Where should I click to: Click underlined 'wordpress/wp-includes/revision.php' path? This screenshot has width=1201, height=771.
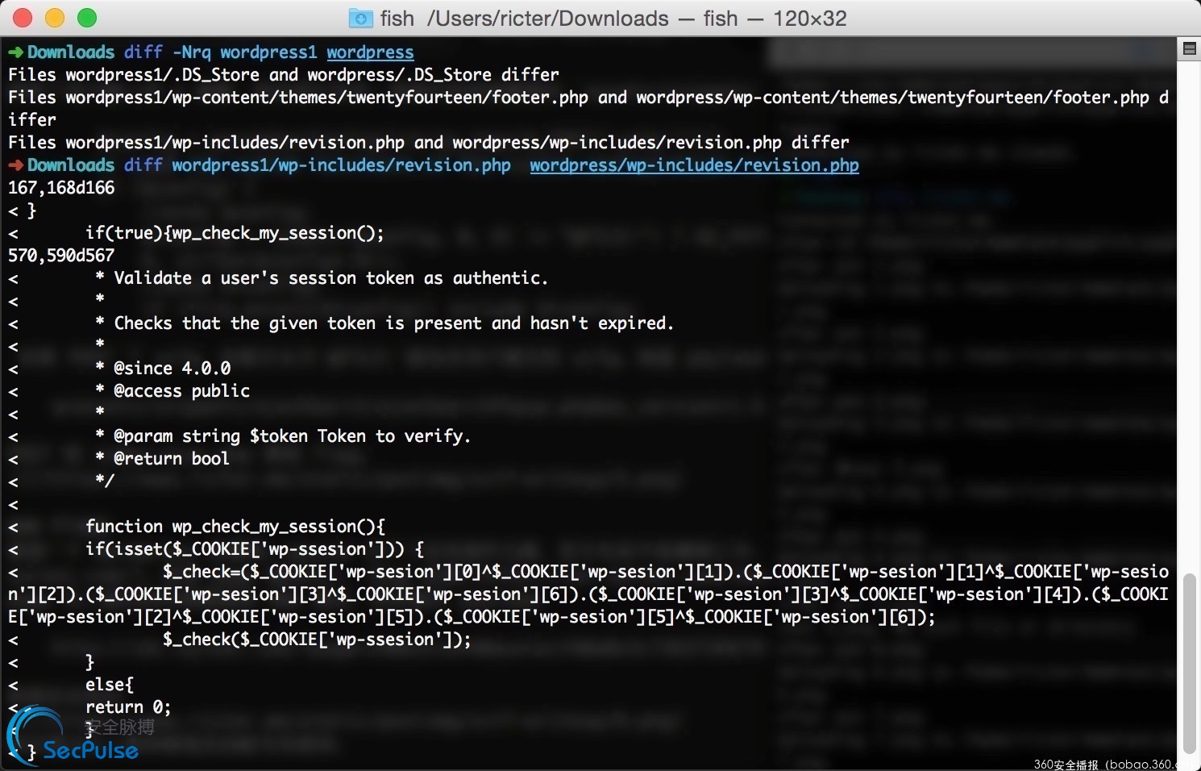point(694,165)
